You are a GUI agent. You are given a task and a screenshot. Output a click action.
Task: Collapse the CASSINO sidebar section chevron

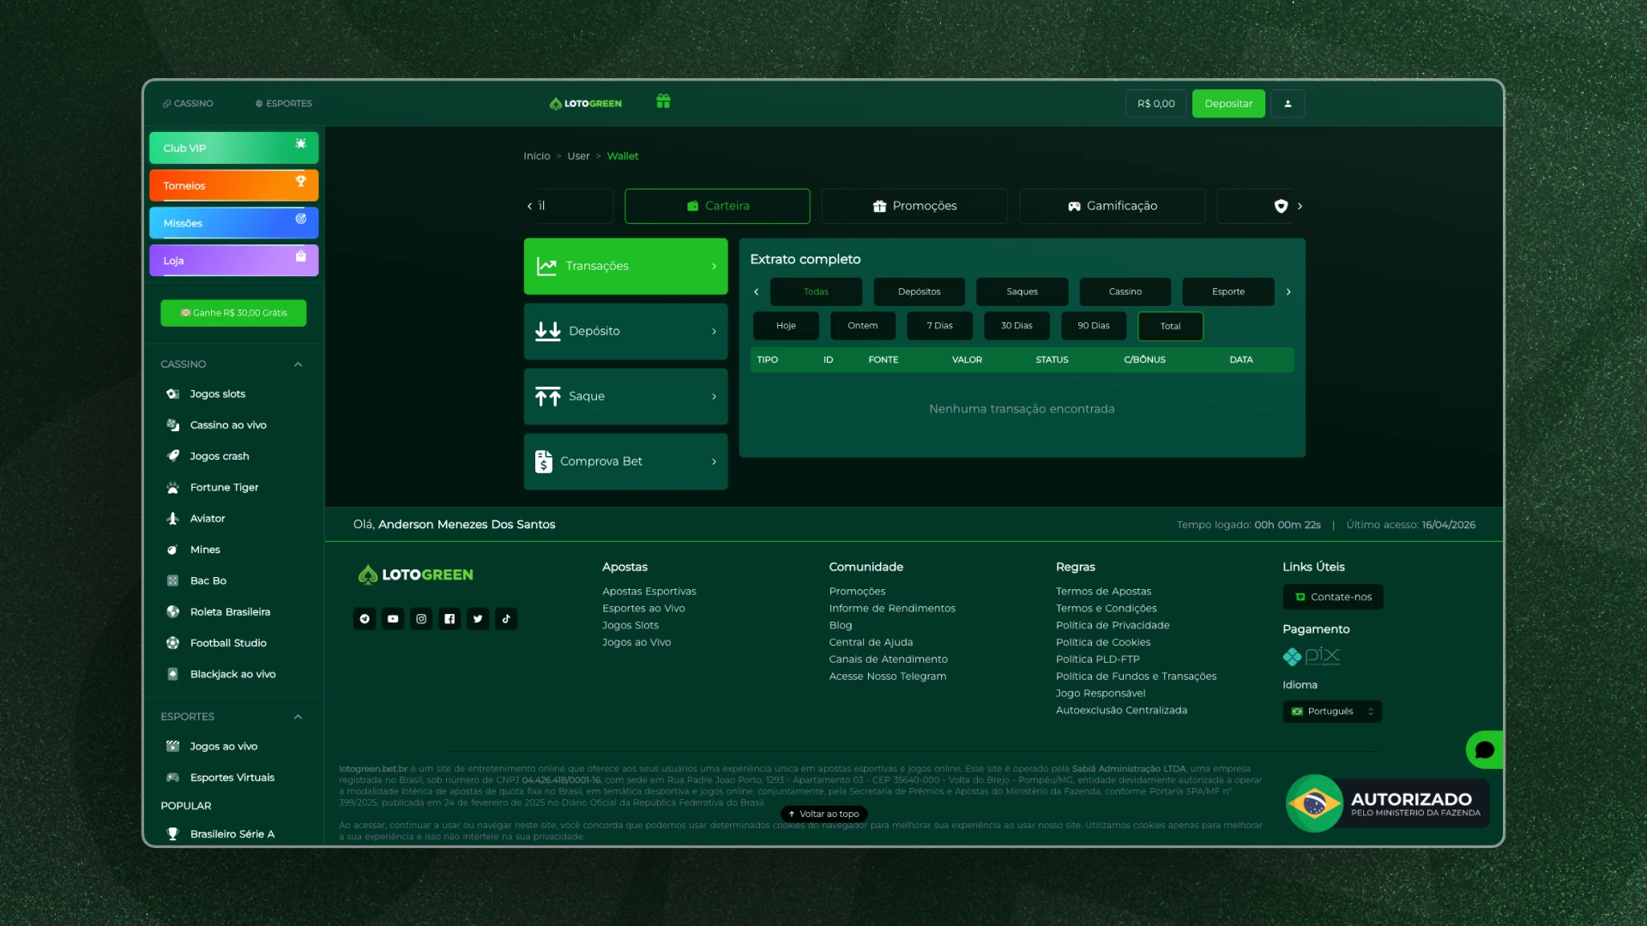click(x=298, y=364)
